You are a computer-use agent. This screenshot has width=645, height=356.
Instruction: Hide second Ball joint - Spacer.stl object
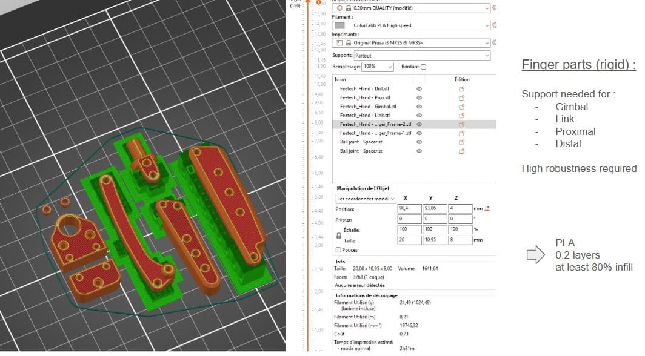tap(419, 151)
